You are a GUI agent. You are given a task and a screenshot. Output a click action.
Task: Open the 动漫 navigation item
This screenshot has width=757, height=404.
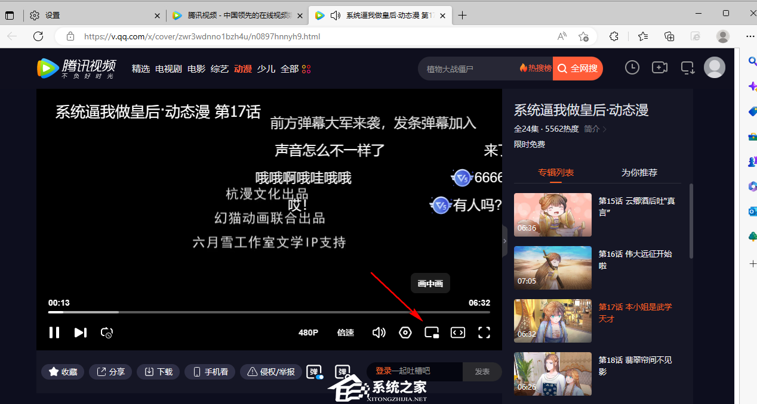[x=243, y=69]
